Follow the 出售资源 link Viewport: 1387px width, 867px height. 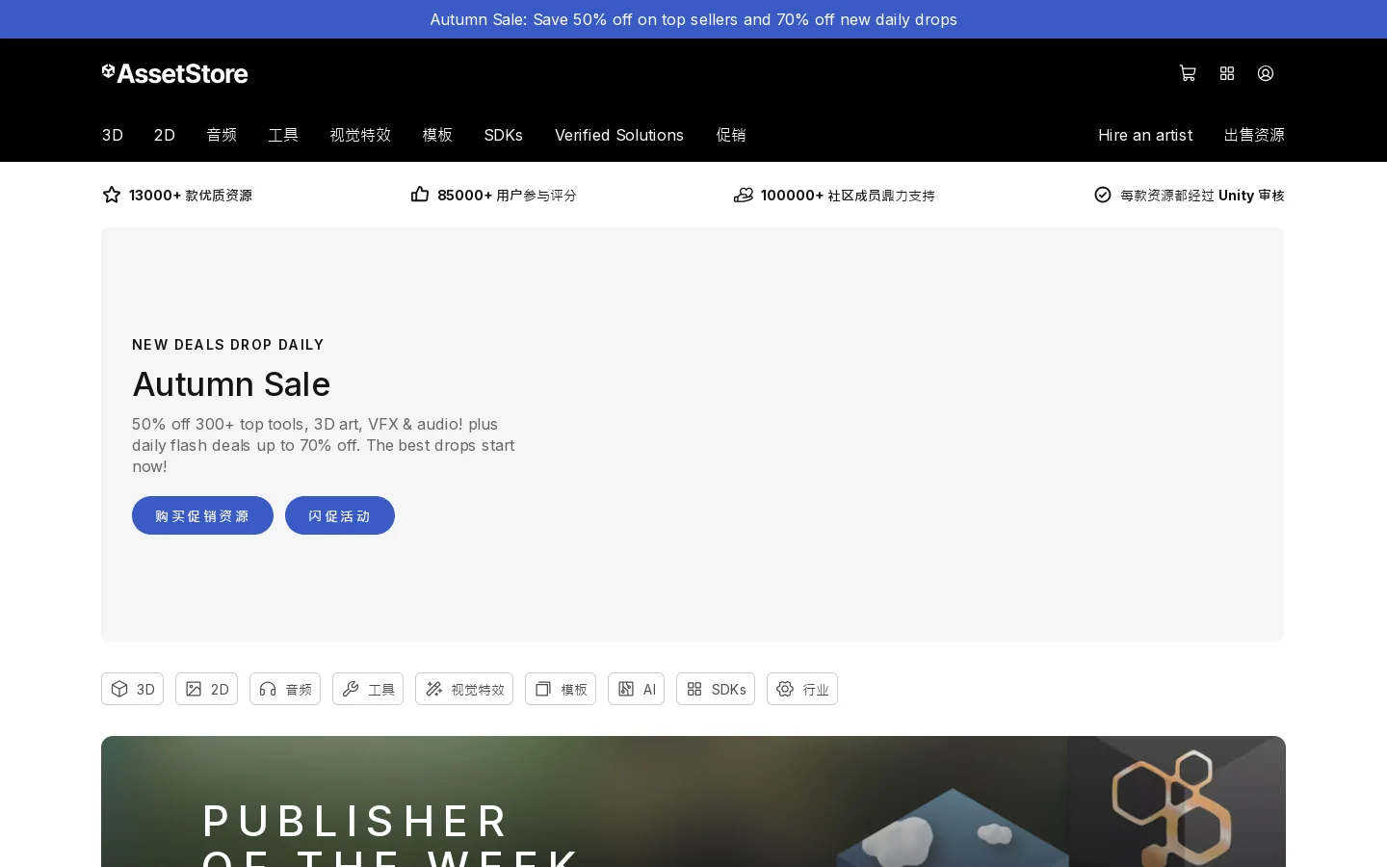pyautogui.click(x=1254, y=135)
